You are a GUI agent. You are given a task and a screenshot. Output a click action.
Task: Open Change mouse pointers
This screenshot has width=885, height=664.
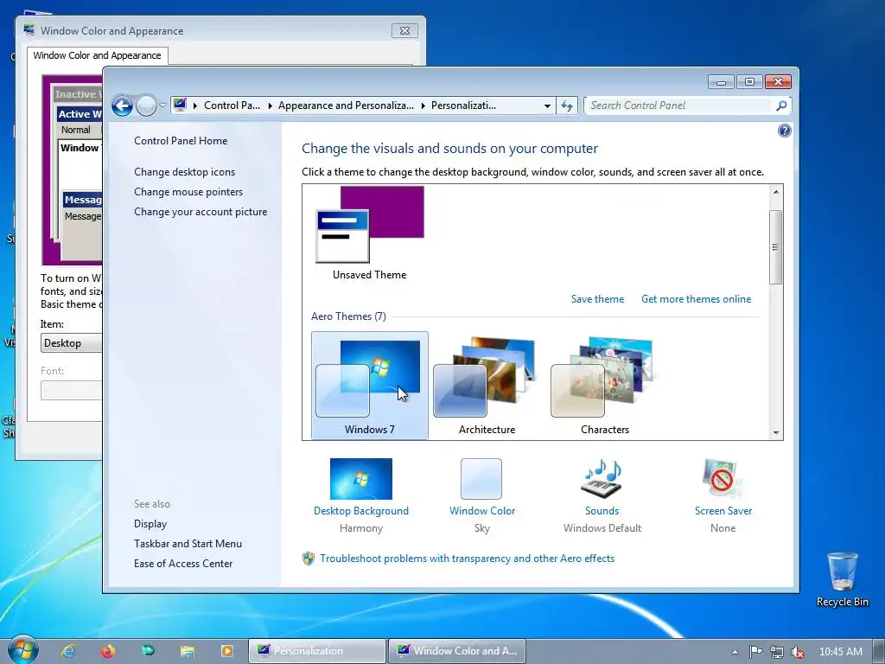pos(188,191)
